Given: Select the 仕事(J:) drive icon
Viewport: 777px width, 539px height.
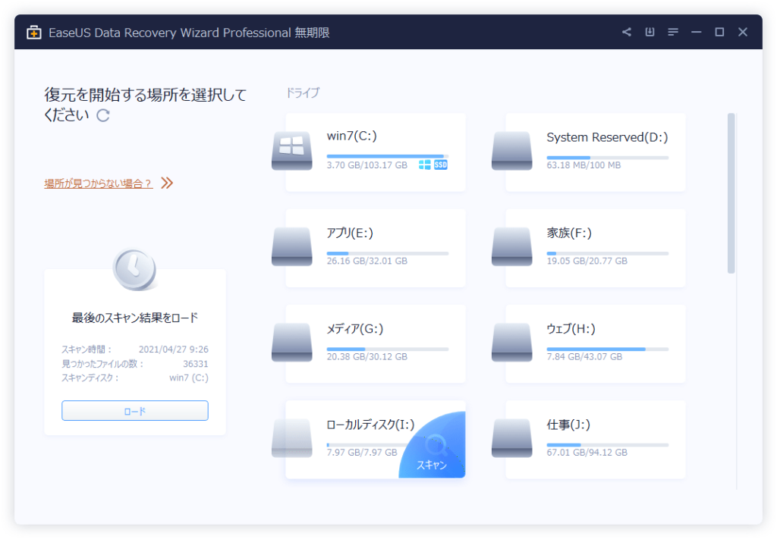Looking at the screenshot, I should pyautogui.click(x=512, y=438).
